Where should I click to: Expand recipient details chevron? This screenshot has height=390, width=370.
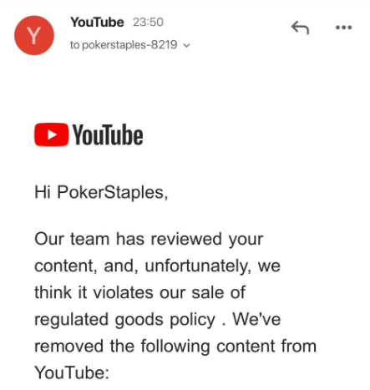pos(187,45)
